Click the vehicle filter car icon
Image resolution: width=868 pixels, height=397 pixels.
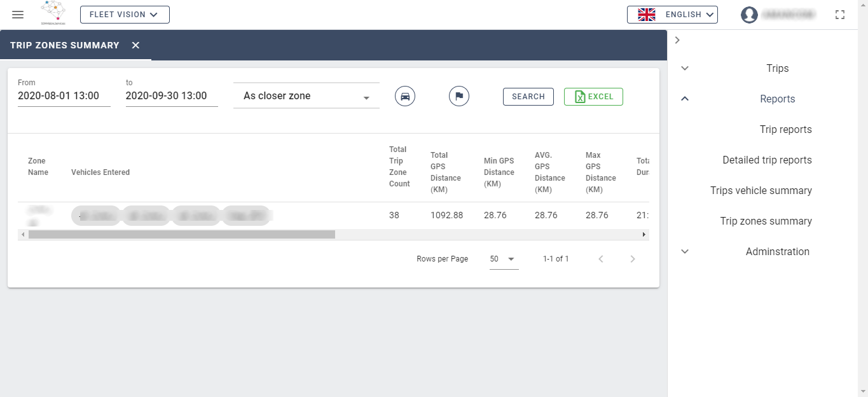click(x=405, y=96)
